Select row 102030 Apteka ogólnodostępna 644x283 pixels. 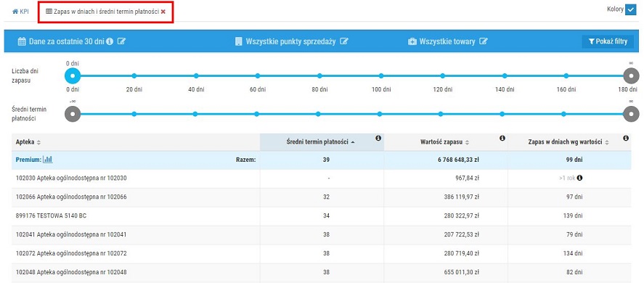pyautogui.click(x=321, y=179)
